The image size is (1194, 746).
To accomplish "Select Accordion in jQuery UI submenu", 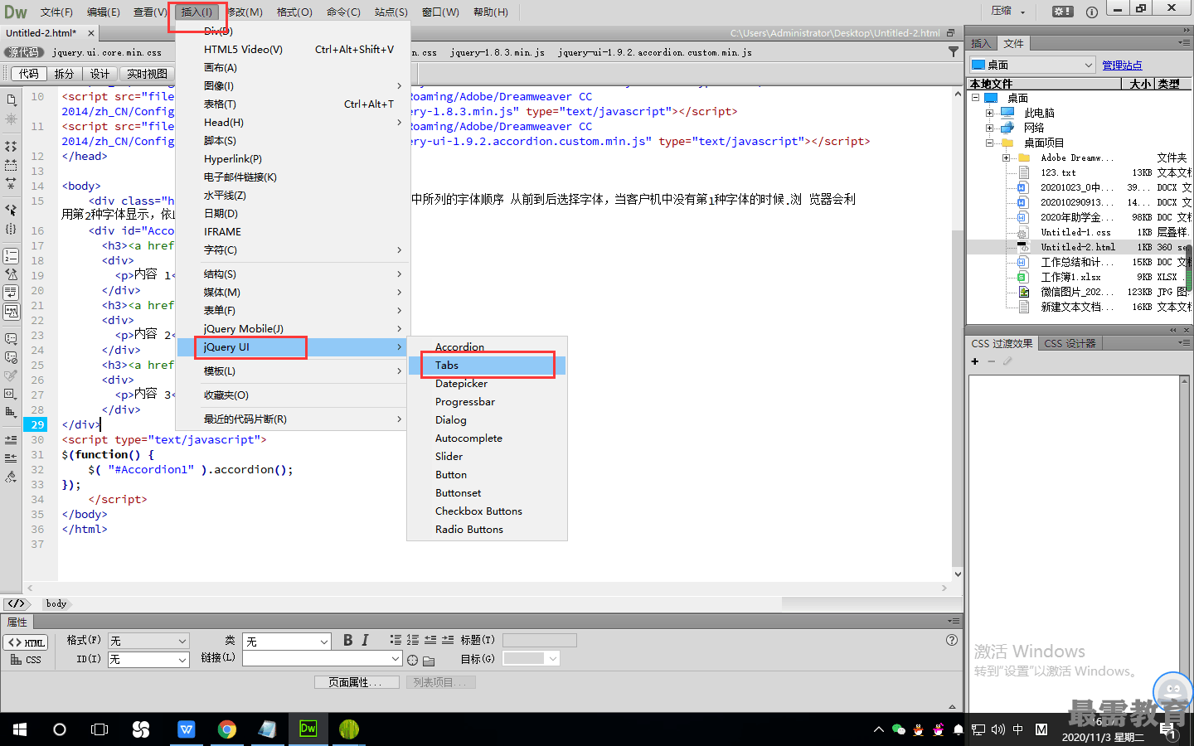I will pos(488,347).
